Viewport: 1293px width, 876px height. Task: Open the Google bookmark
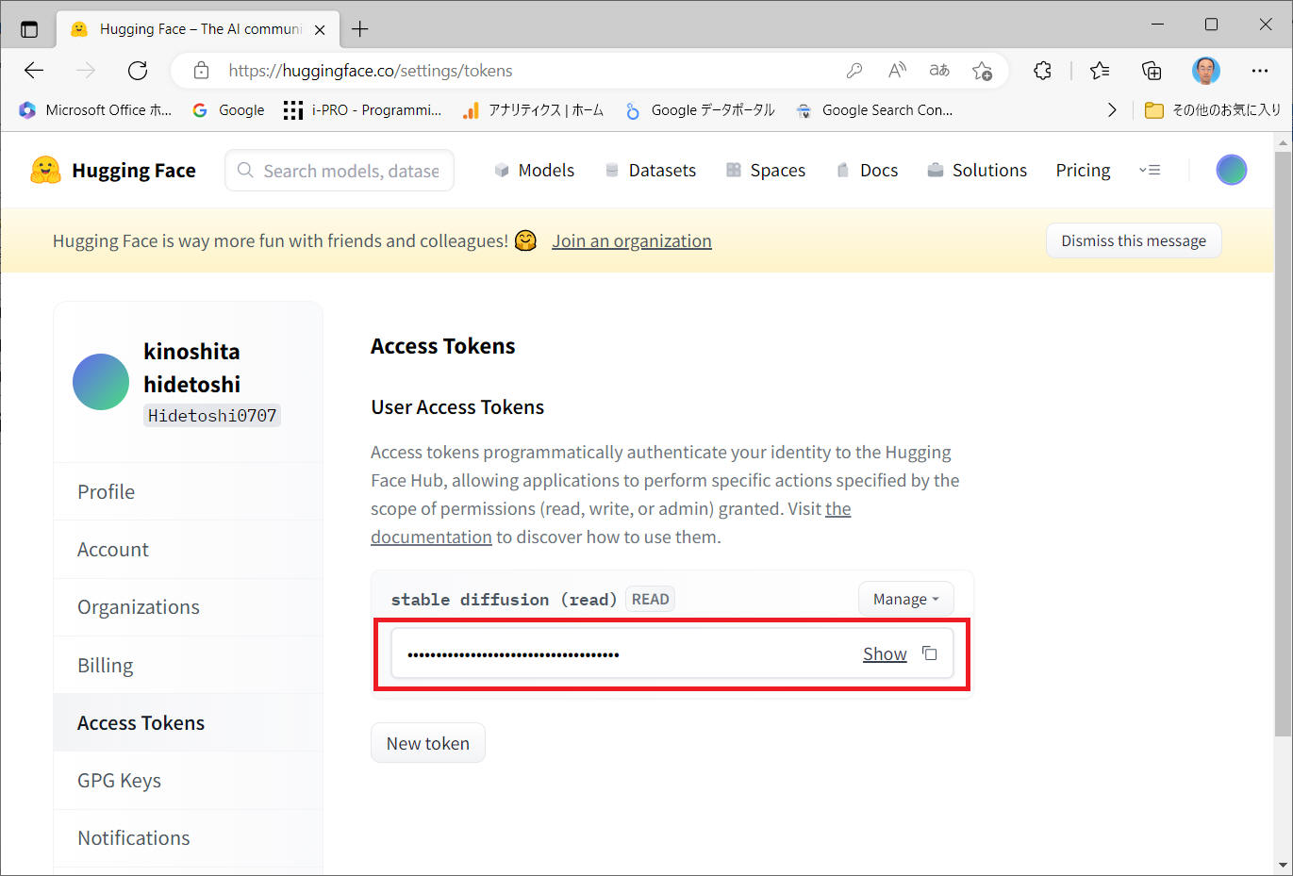click(x=228, y=110)
